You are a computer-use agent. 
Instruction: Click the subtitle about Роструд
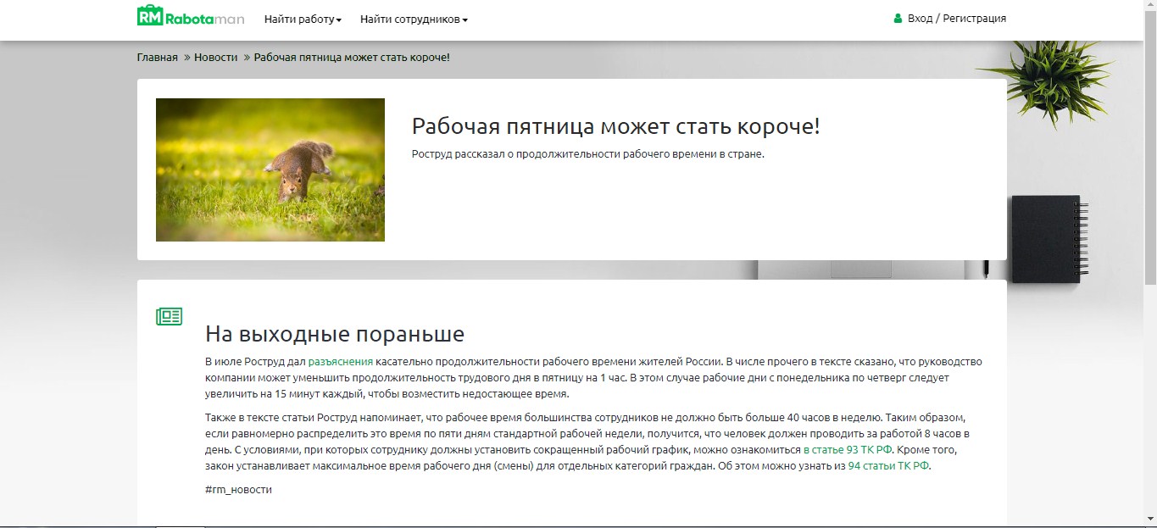pos(587,154)
